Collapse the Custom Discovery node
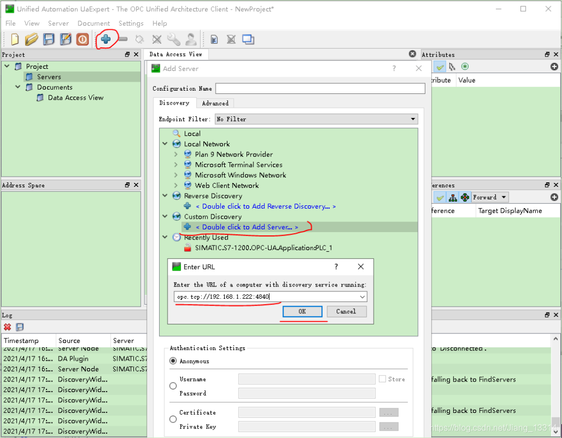Viewport: 562px width, 438px height. pos(165,216)
